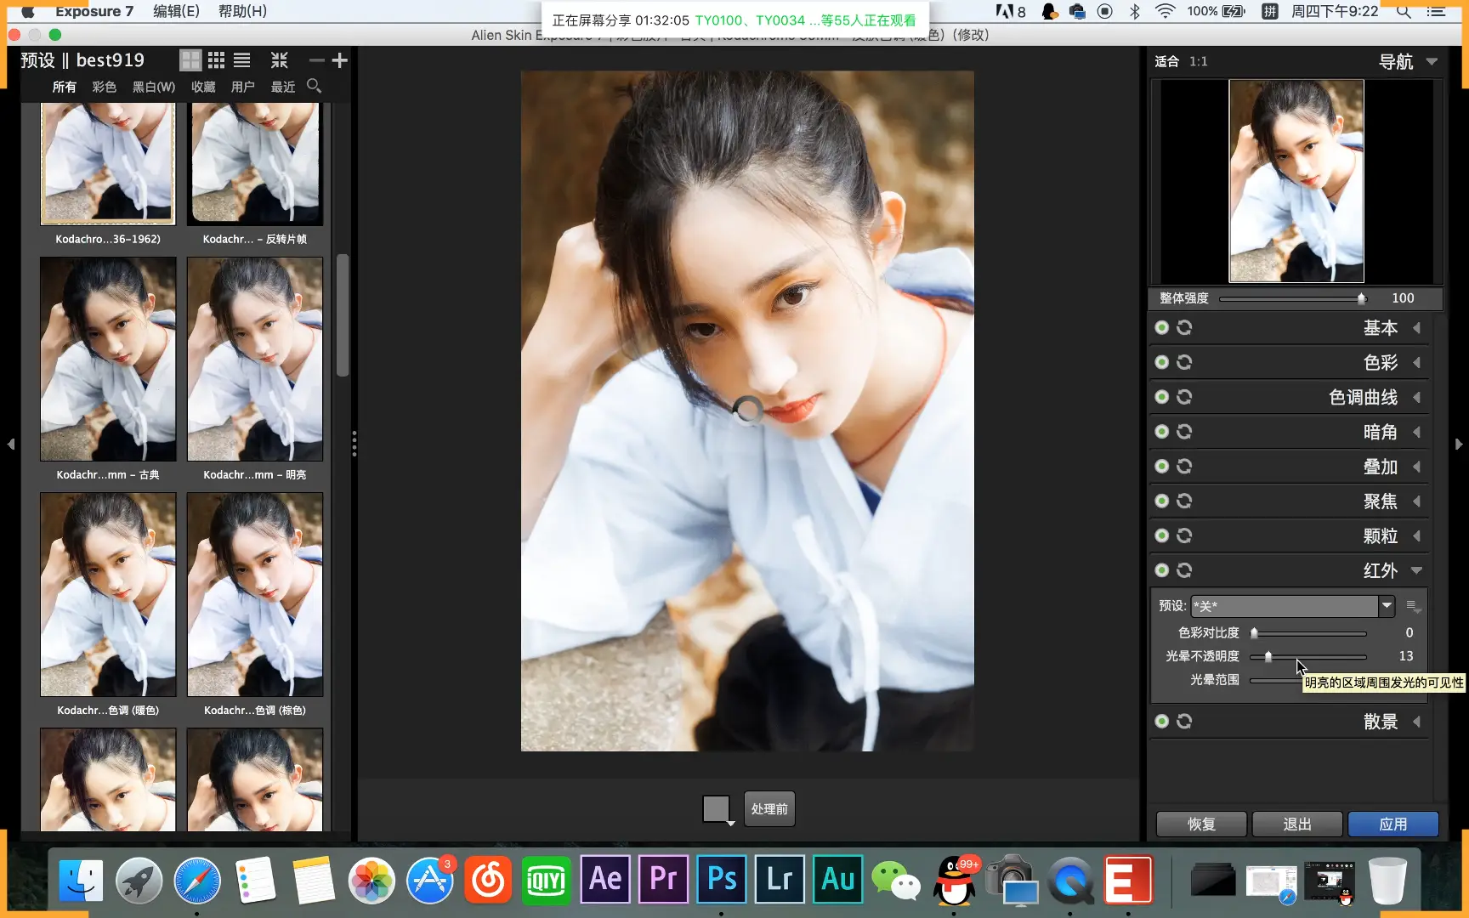Viewport: 1469px width, 918px height.
Task: Click the 应用 apply button
Action: click(1392, 824)
